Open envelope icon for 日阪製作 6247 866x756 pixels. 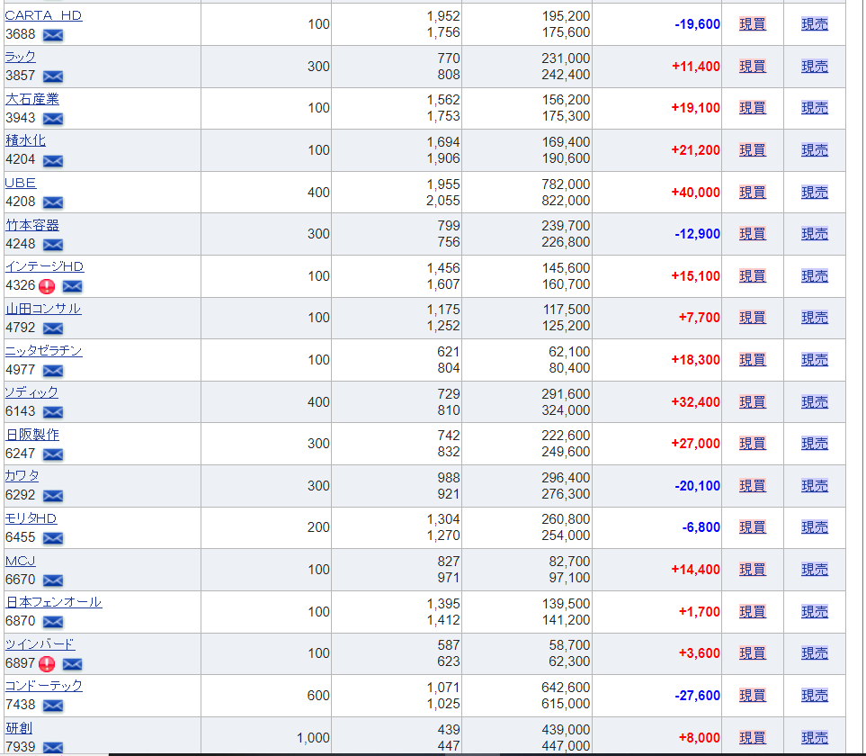[53, 454]
